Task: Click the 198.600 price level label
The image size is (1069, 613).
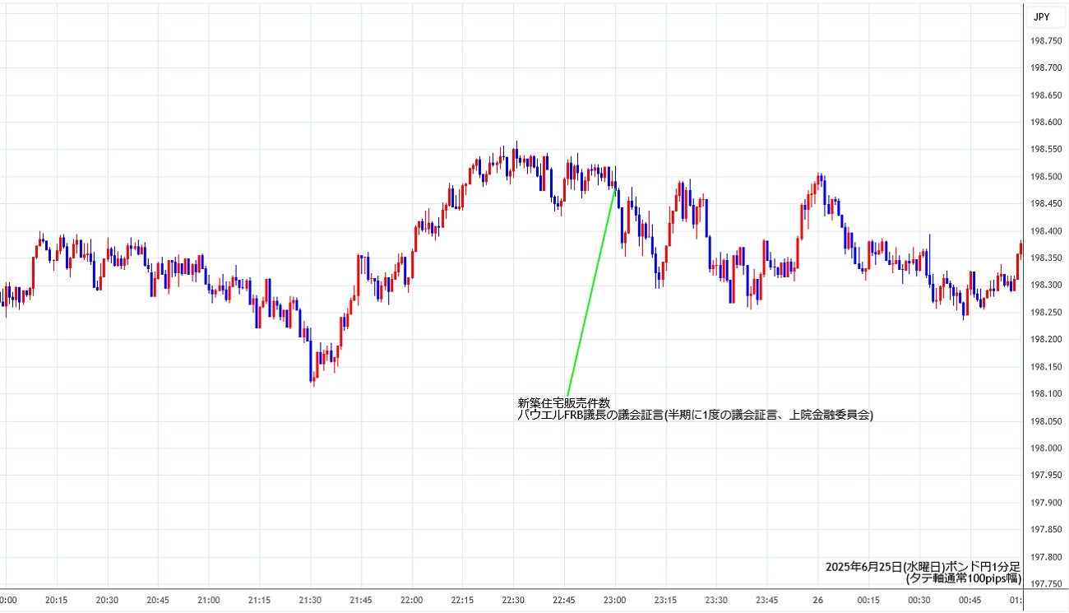Action: point(1046,123)
